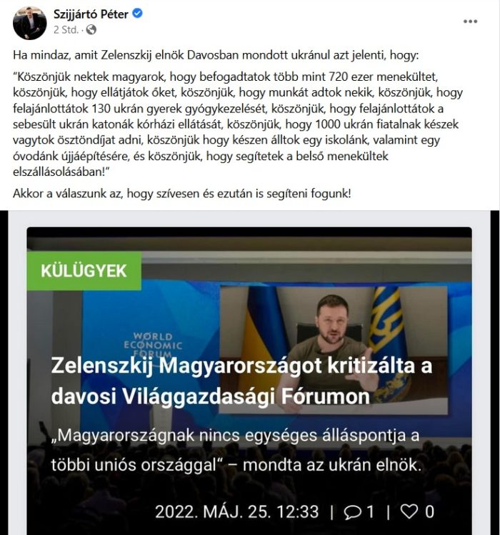Image resolution: width=500 pixels, height=535 pixels.
Task: Click the like count number 0
Action: (x=429, y=512)
